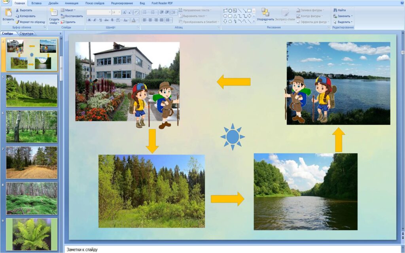Viewport: 405px width, 253px height.
Task: Select Формат по образцу paintbrush
Action: click(x=17, y=22)
